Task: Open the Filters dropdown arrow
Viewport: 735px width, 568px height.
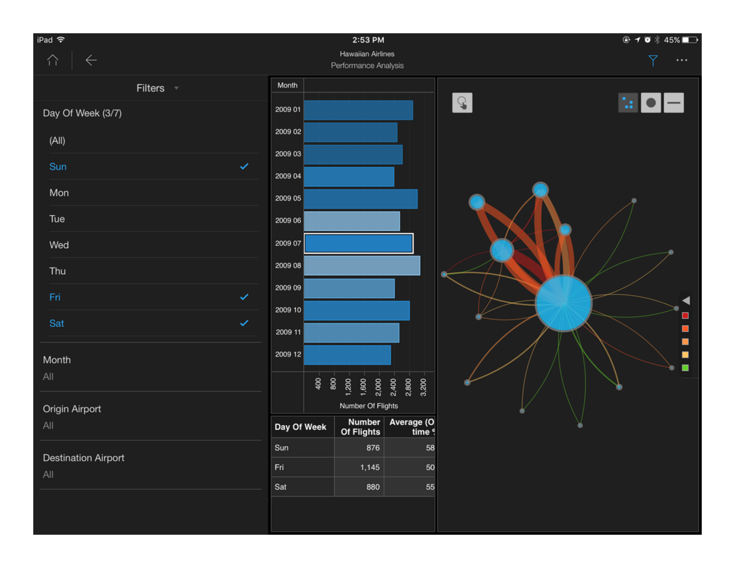Action: click(176, 88)
